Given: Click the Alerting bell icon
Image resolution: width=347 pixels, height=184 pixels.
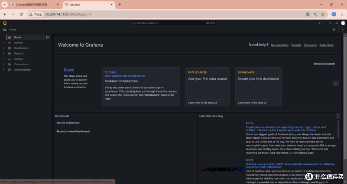Looking at the screenshot, I should (x=10, y=59).
